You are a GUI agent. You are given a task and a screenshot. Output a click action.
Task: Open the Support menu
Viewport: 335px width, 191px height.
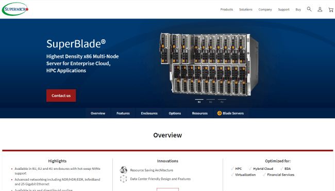(283, 10)
